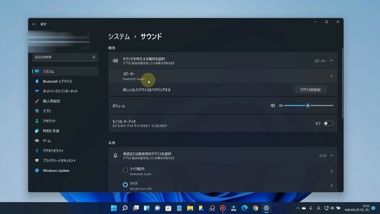Screen dimensions: 380x214
Task: Open アクセシビリティ settings
Action: [x=65, y=150]
